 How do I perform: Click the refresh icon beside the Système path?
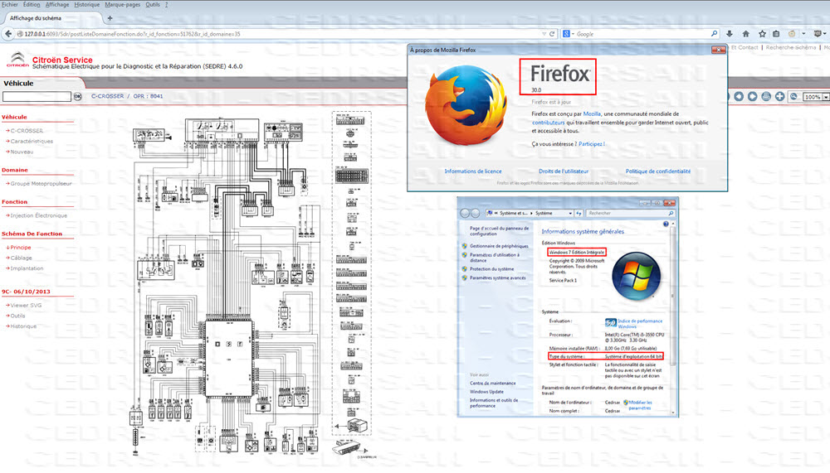coord(579,213)
